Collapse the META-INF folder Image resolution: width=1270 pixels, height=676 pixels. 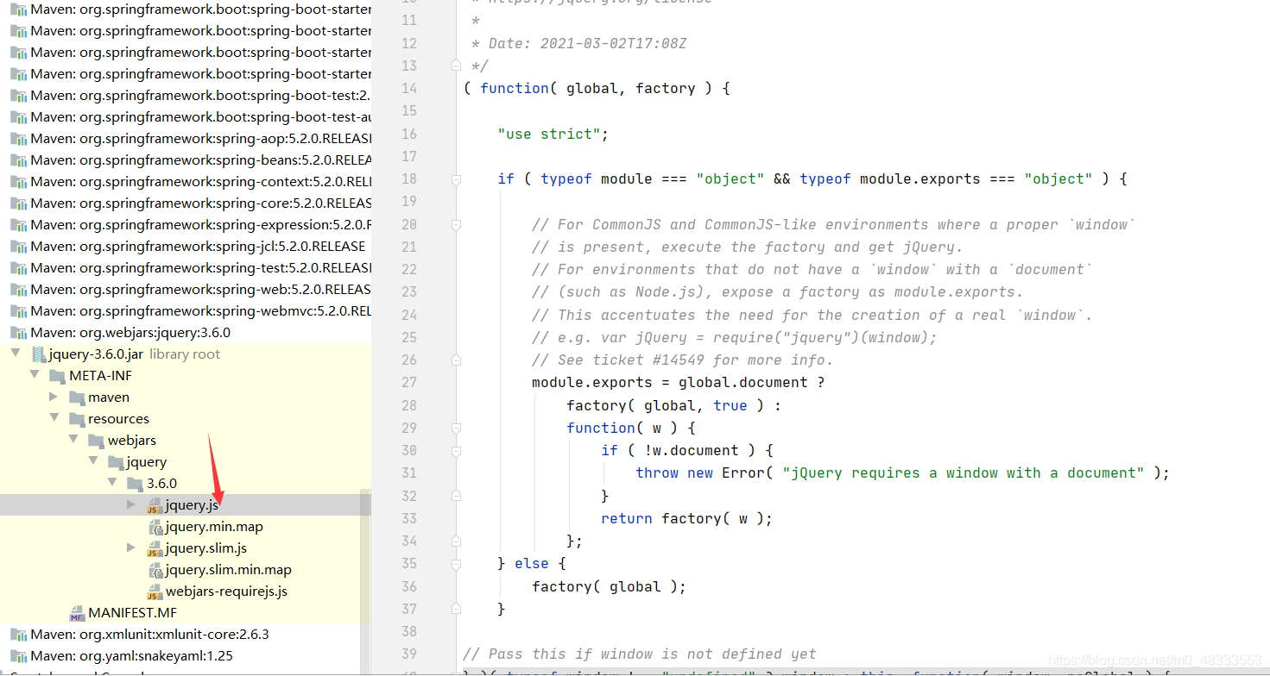click(35, 375)
